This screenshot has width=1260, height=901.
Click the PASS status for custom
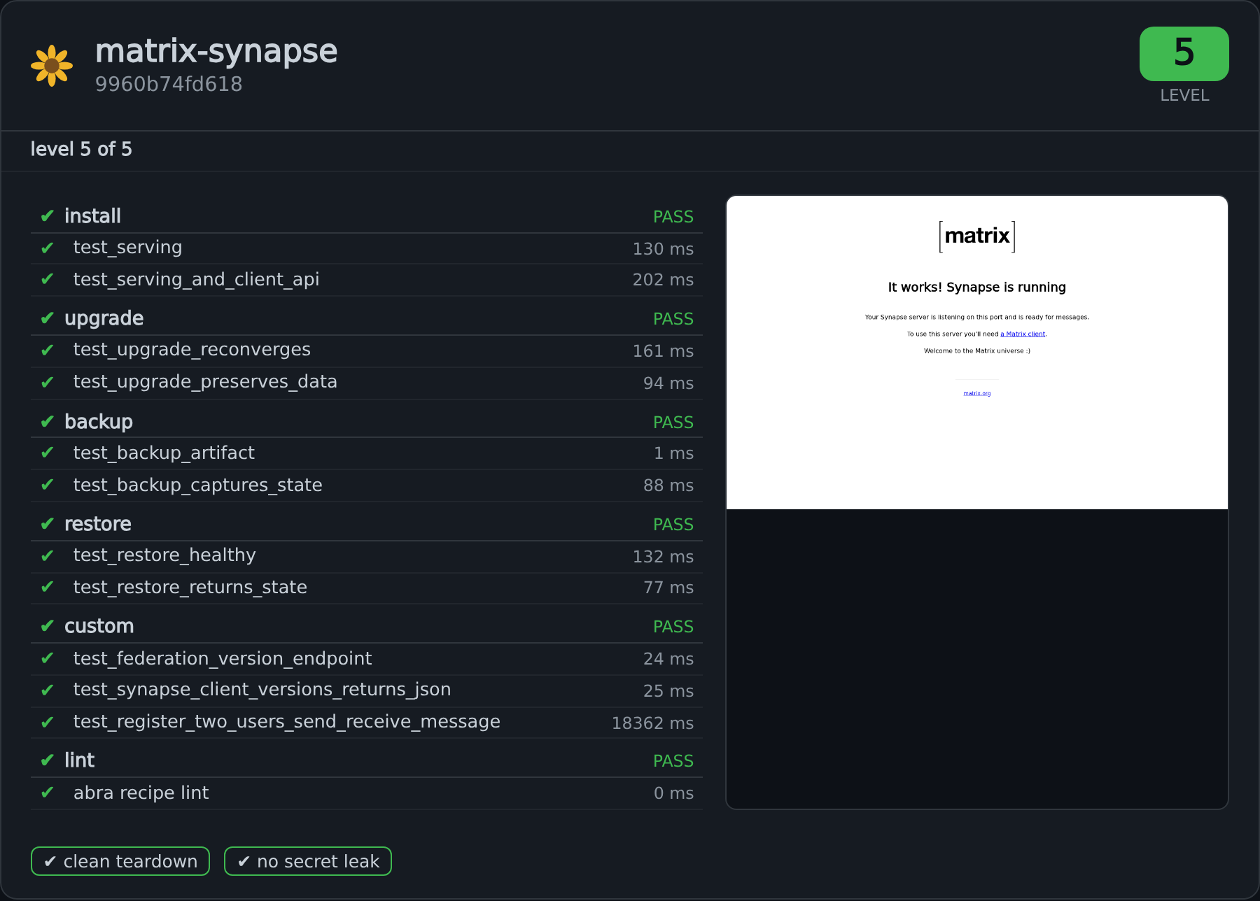click(673, 627)
